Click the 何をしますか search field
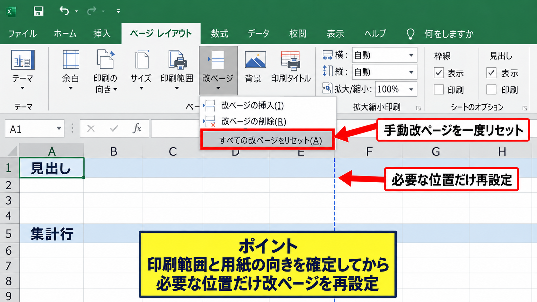The image size is (537, 302). pyautogui.click(x=449, y=34)
